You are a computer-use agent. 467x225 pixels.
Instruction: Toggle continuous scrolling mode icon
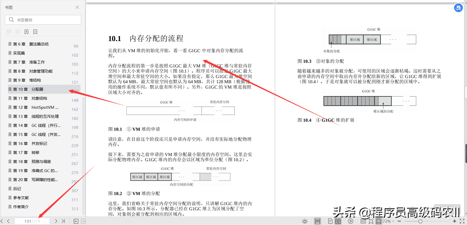tap(318, 221)
